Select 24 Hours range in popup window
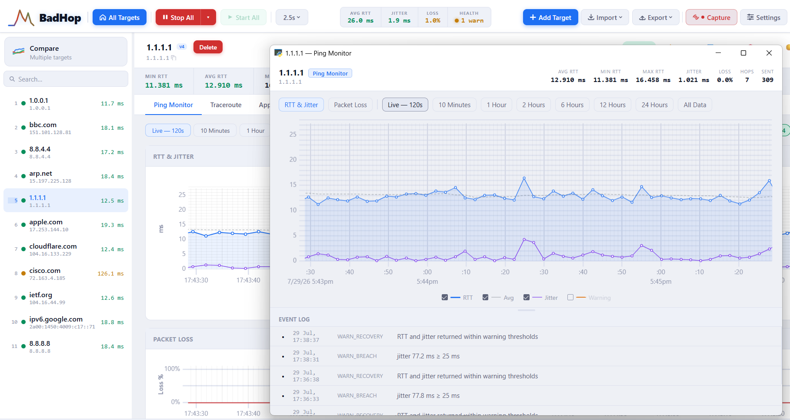 coord(654,105)
